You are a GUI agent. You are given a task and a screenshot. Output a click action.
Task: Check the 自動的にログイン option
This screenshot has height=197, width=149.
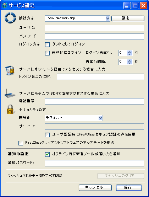pyautogui.click(x=48, y=53)
